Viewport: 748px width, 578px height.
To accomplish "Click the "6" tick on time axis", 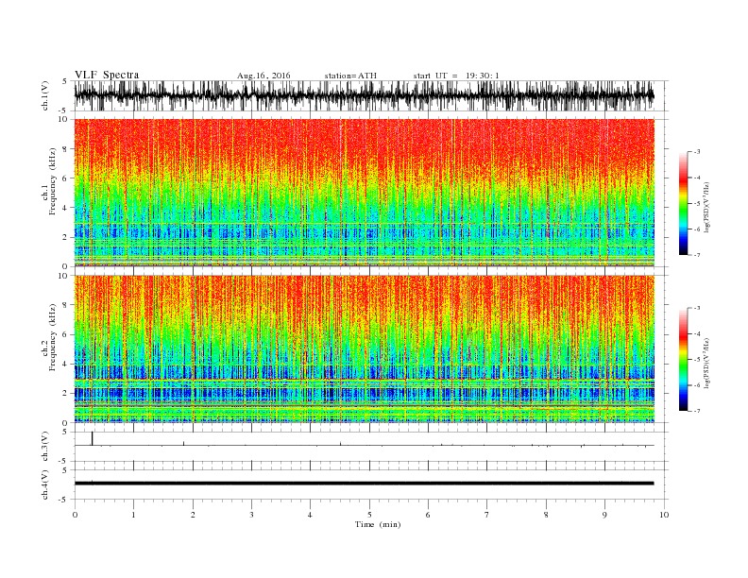I will (428, 515).
